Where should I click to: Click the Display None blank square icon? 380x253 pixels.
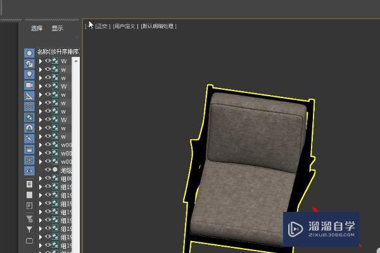tap(29, 195)
